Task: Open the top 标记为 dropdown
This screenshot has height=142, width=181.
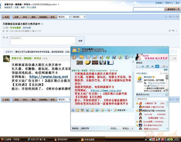Action: tap(64, 17)
